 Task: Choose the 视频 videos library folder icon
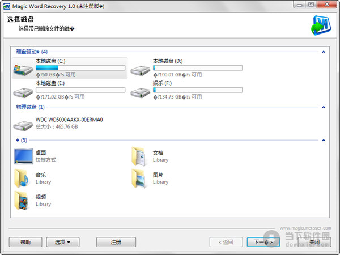22,201
